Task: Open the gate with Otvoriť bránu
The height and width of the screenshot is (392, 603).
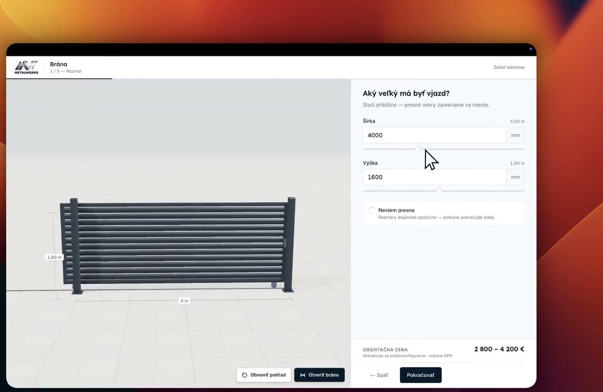Action: coord(319,375)
